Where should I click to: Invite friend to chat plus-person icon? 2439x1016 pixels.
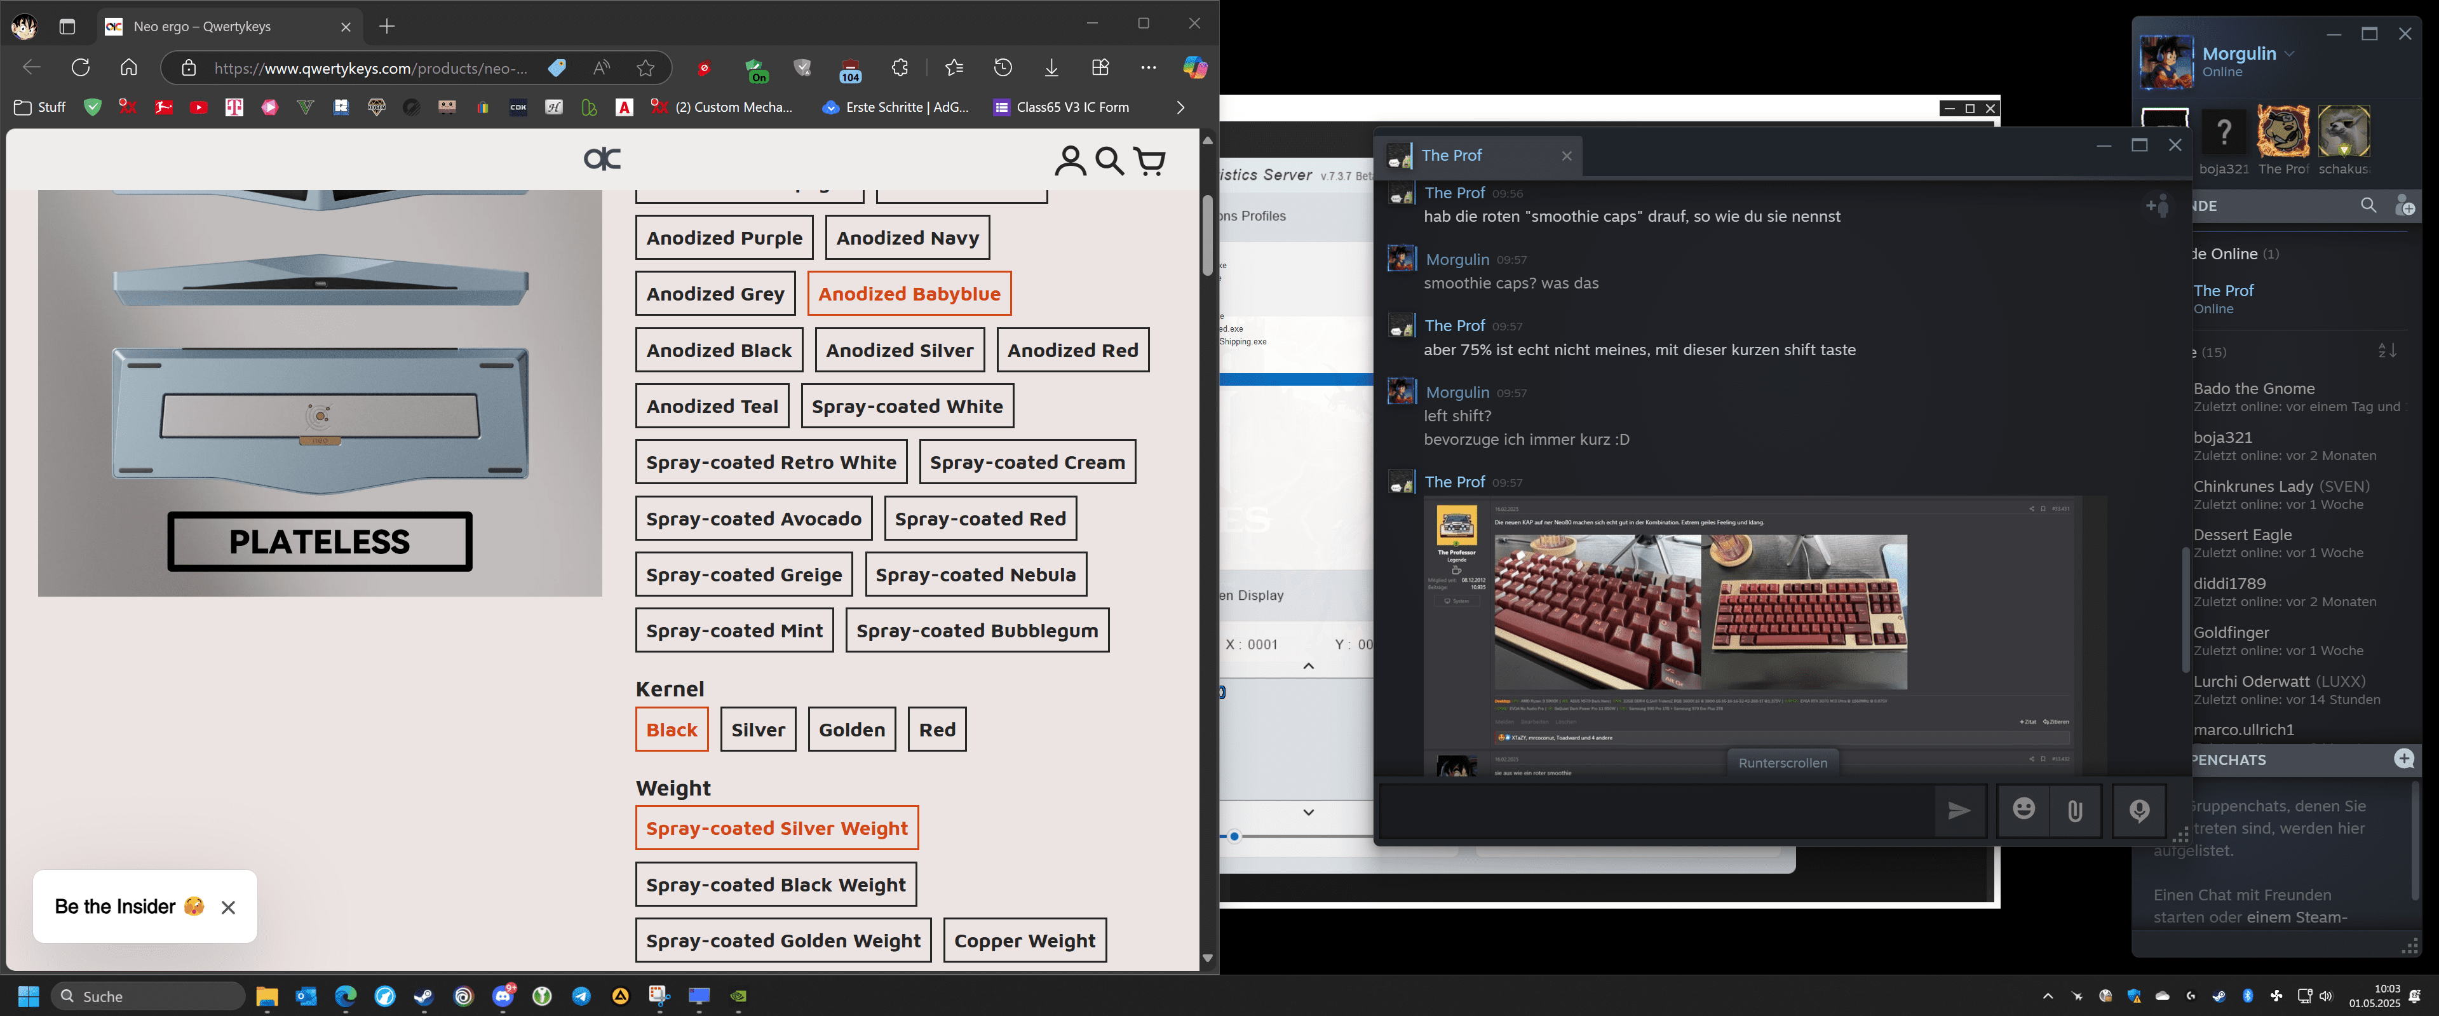(x=2157, y=205)
